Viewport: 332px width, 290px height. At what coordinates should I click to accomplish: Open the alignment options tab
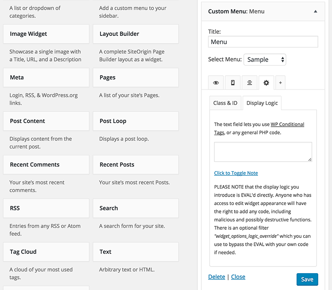250,82
